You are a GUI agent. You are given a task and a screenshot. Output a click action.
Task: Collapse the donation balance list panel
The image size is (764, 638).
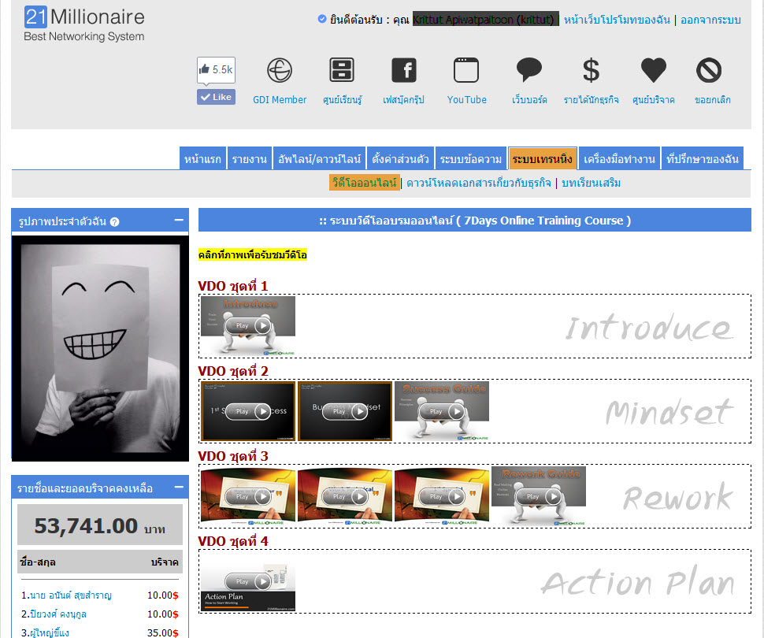(179, 487)
